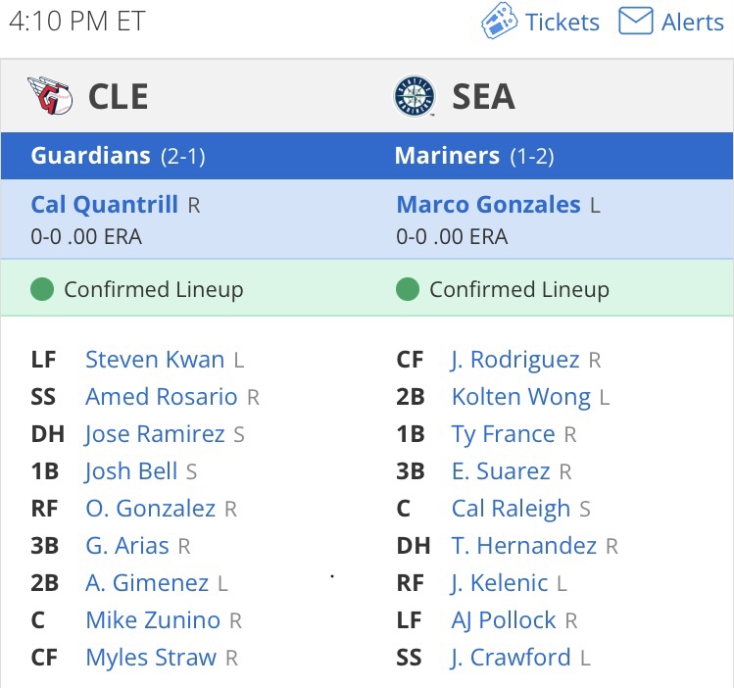The width and height of the screenshot is (734, 688).
Task: Select Jose Ramirez, the designated hitter
Action: tap(155, 434)
